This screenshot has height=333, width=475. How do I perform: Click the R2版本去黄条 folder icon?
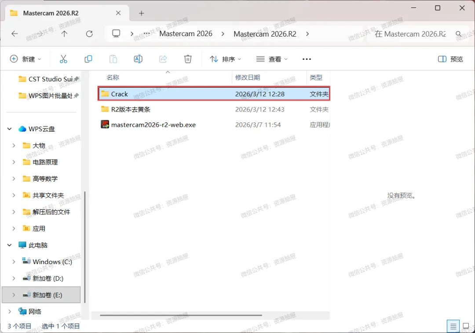pos(105,109)
